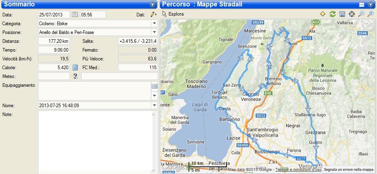Screen dimensions: 377x174
Task: Expand the Nome dropdown
Action: [154, 105]
